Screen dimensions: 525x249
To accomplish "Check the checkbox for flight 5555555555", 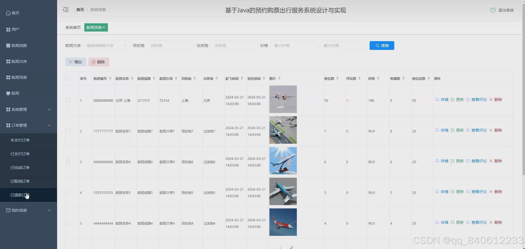I will pyautogui.click(x=68, y=192).
